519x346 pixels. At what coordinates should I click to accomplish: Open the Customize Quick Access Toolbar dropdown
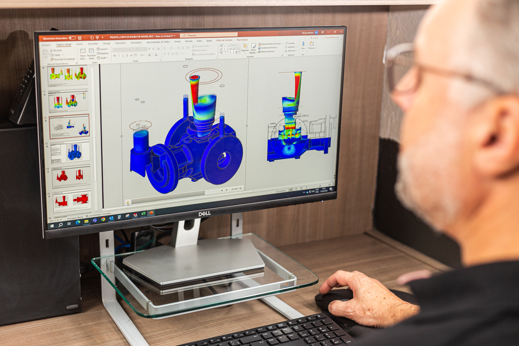click(102, 38)
